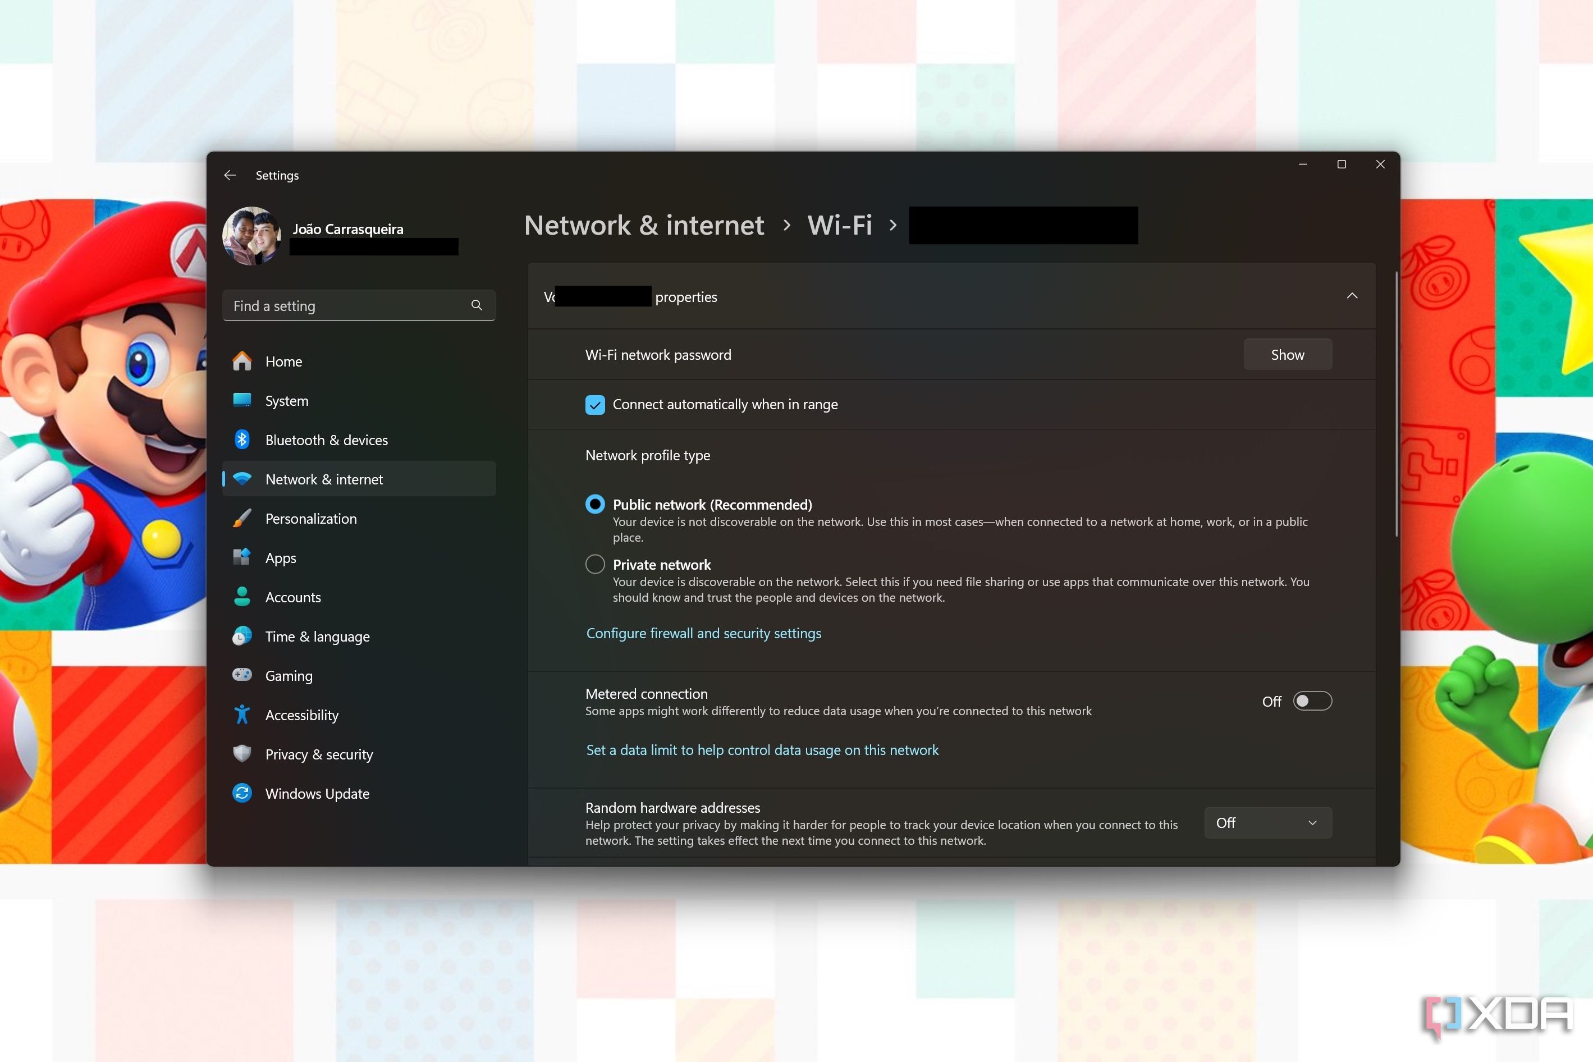This screenshot has height=1062, width=1593.
Task: Select the Private network radio button
Action: point(594,564)
